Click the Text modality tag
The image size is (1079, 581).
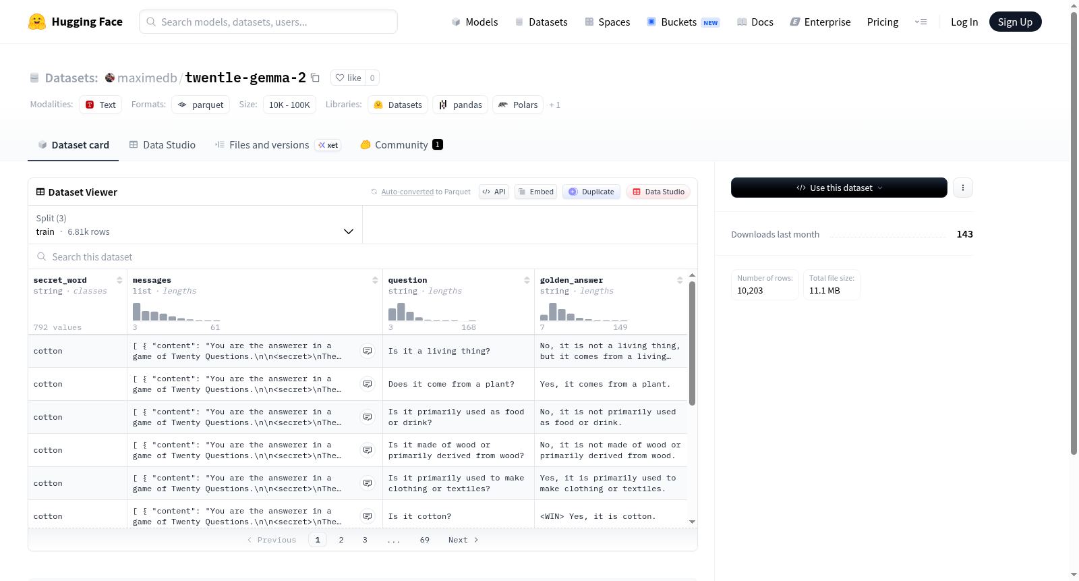(100, 105)
